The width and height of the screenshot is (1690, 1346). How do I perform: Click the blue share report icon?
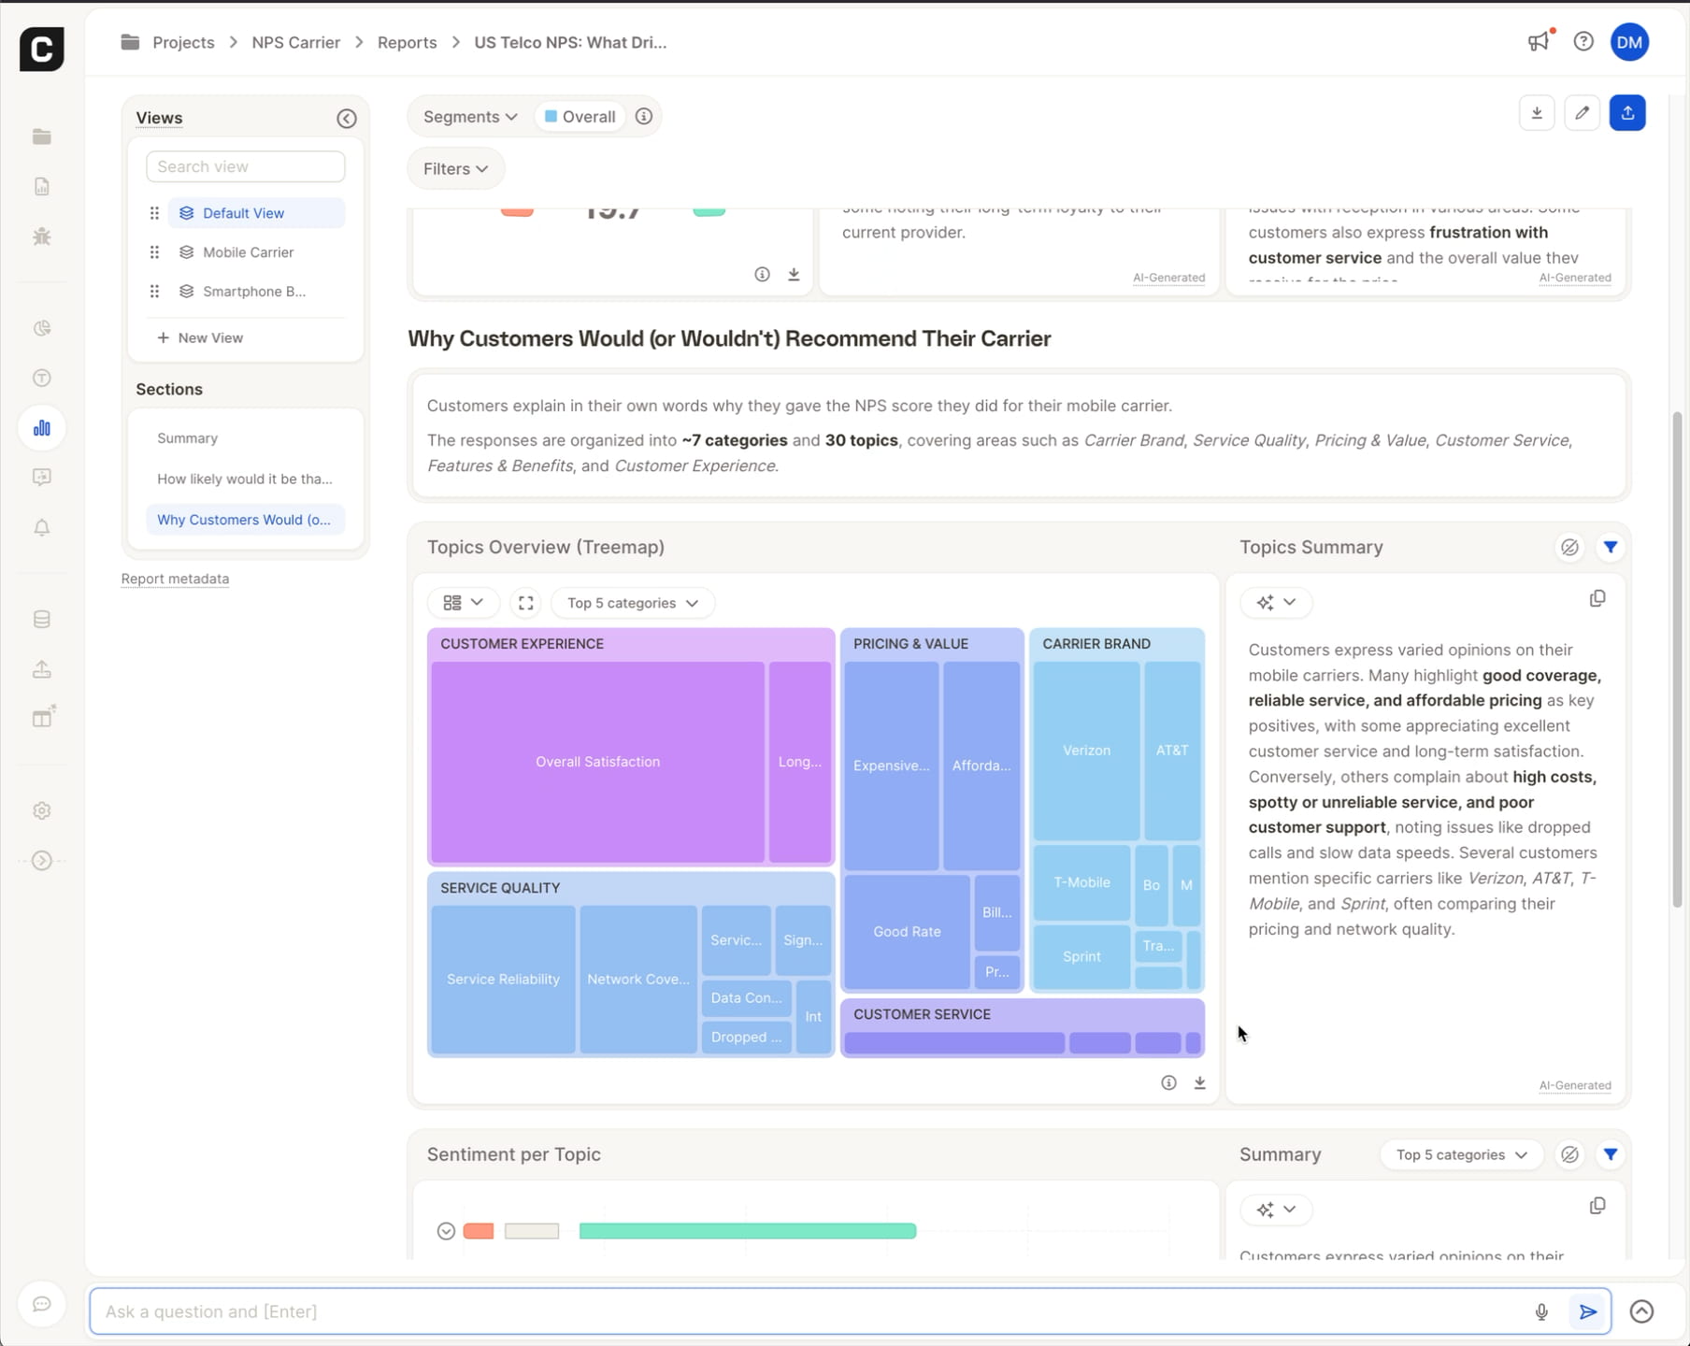point(1627,113)
